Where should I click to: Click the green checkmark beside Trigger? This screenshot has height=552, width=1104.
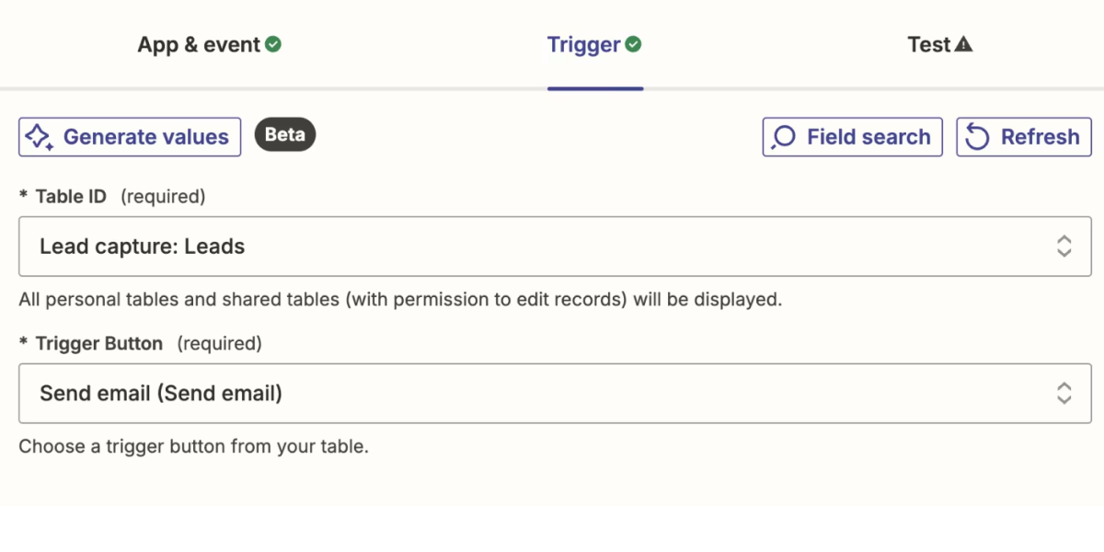[633, 44]
